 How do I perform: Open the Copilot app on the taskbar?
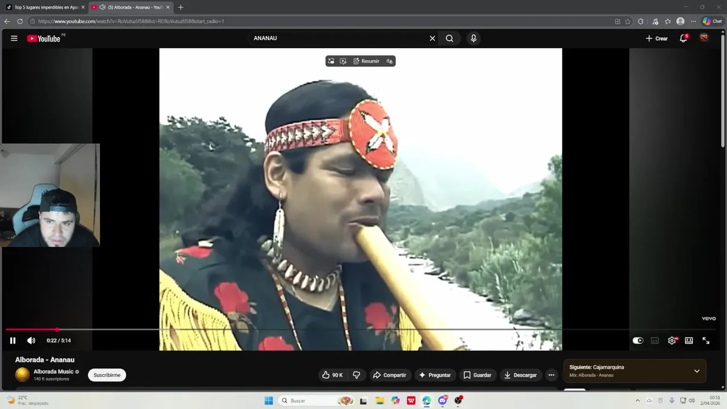(x=395, y=400)
